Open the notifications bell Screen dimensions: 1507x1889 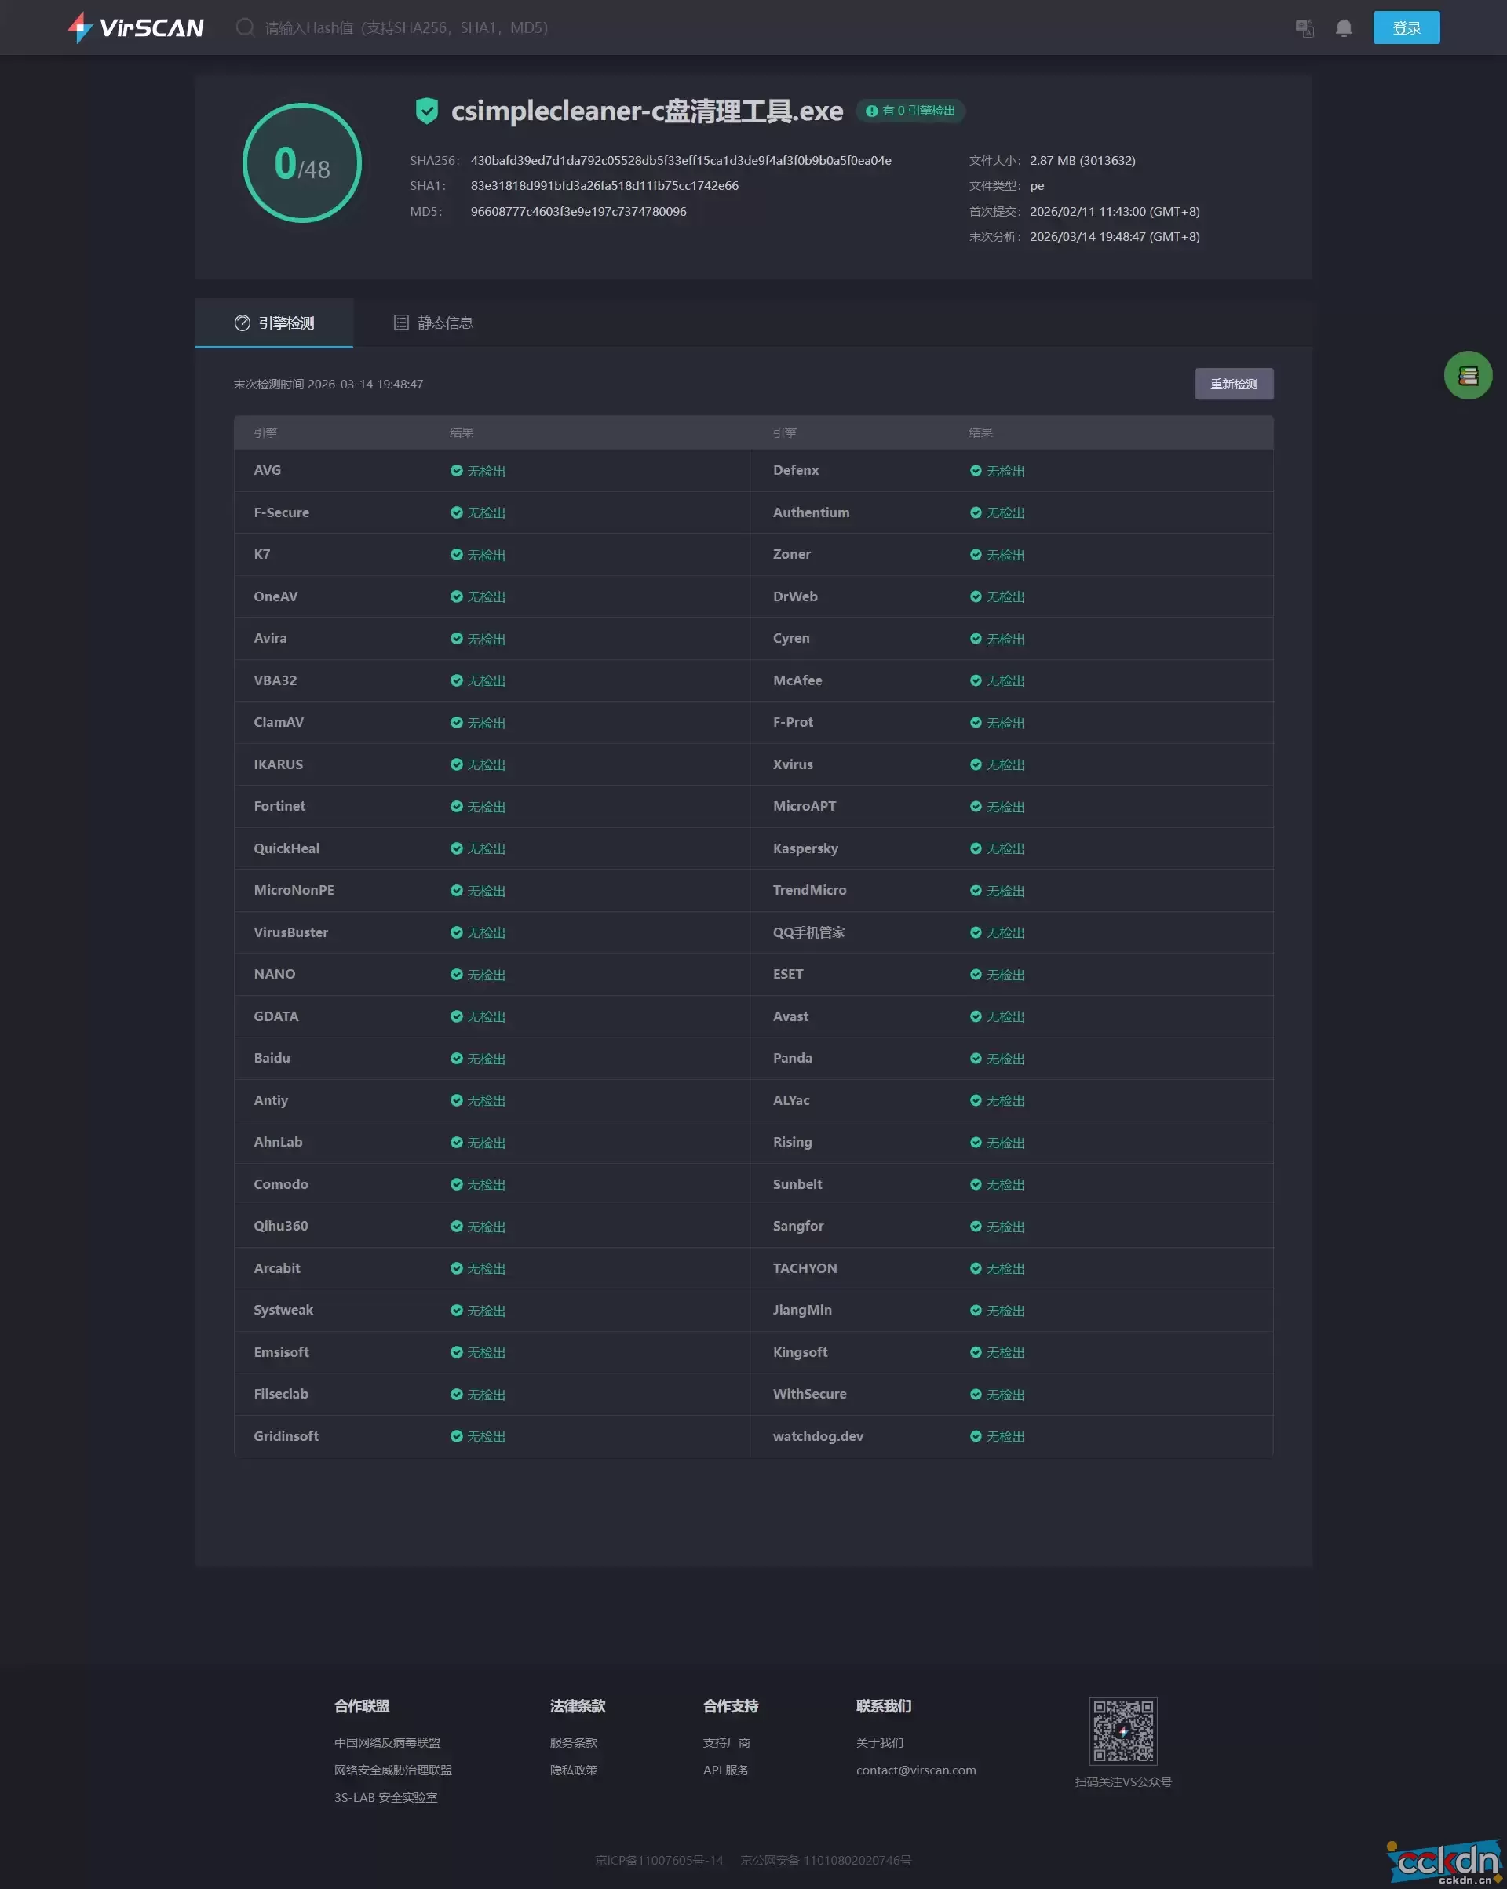point(1343,28)
